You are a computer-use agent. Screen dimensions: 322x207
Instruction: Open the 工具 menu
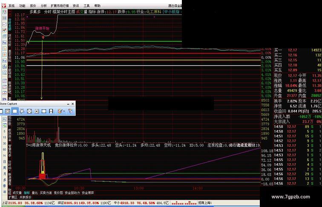point(86,6)
